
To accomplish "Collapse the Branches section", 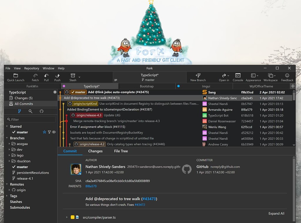I will [7, 138].
